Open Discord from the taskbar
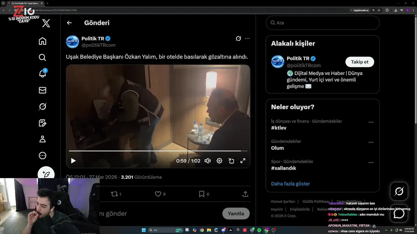The image size is (417, 234). 223,230
